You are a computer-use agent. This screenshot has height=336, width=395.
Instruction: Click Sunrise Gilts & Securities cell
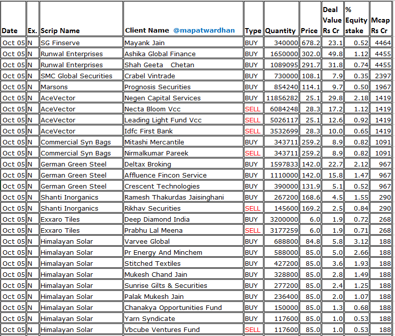[x=183, y=286]
